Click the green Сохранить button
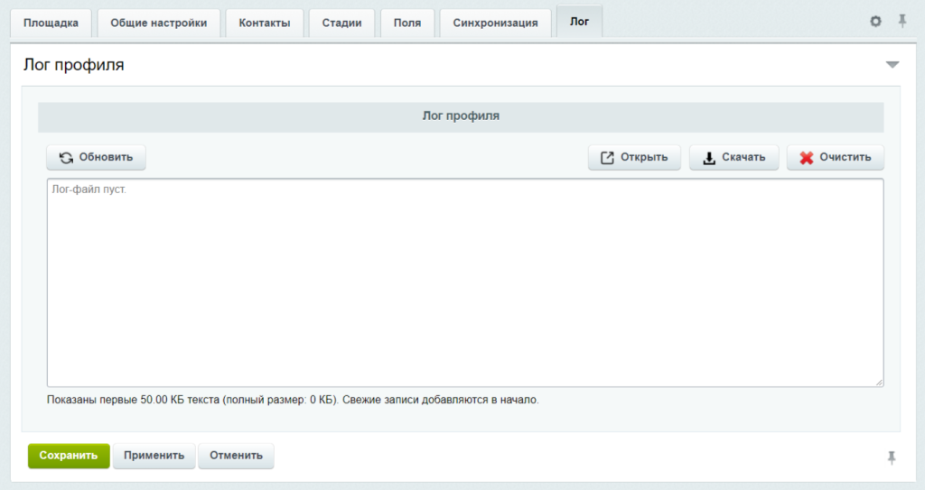This screenshot has width=925, height=490. tap(69, 456)
